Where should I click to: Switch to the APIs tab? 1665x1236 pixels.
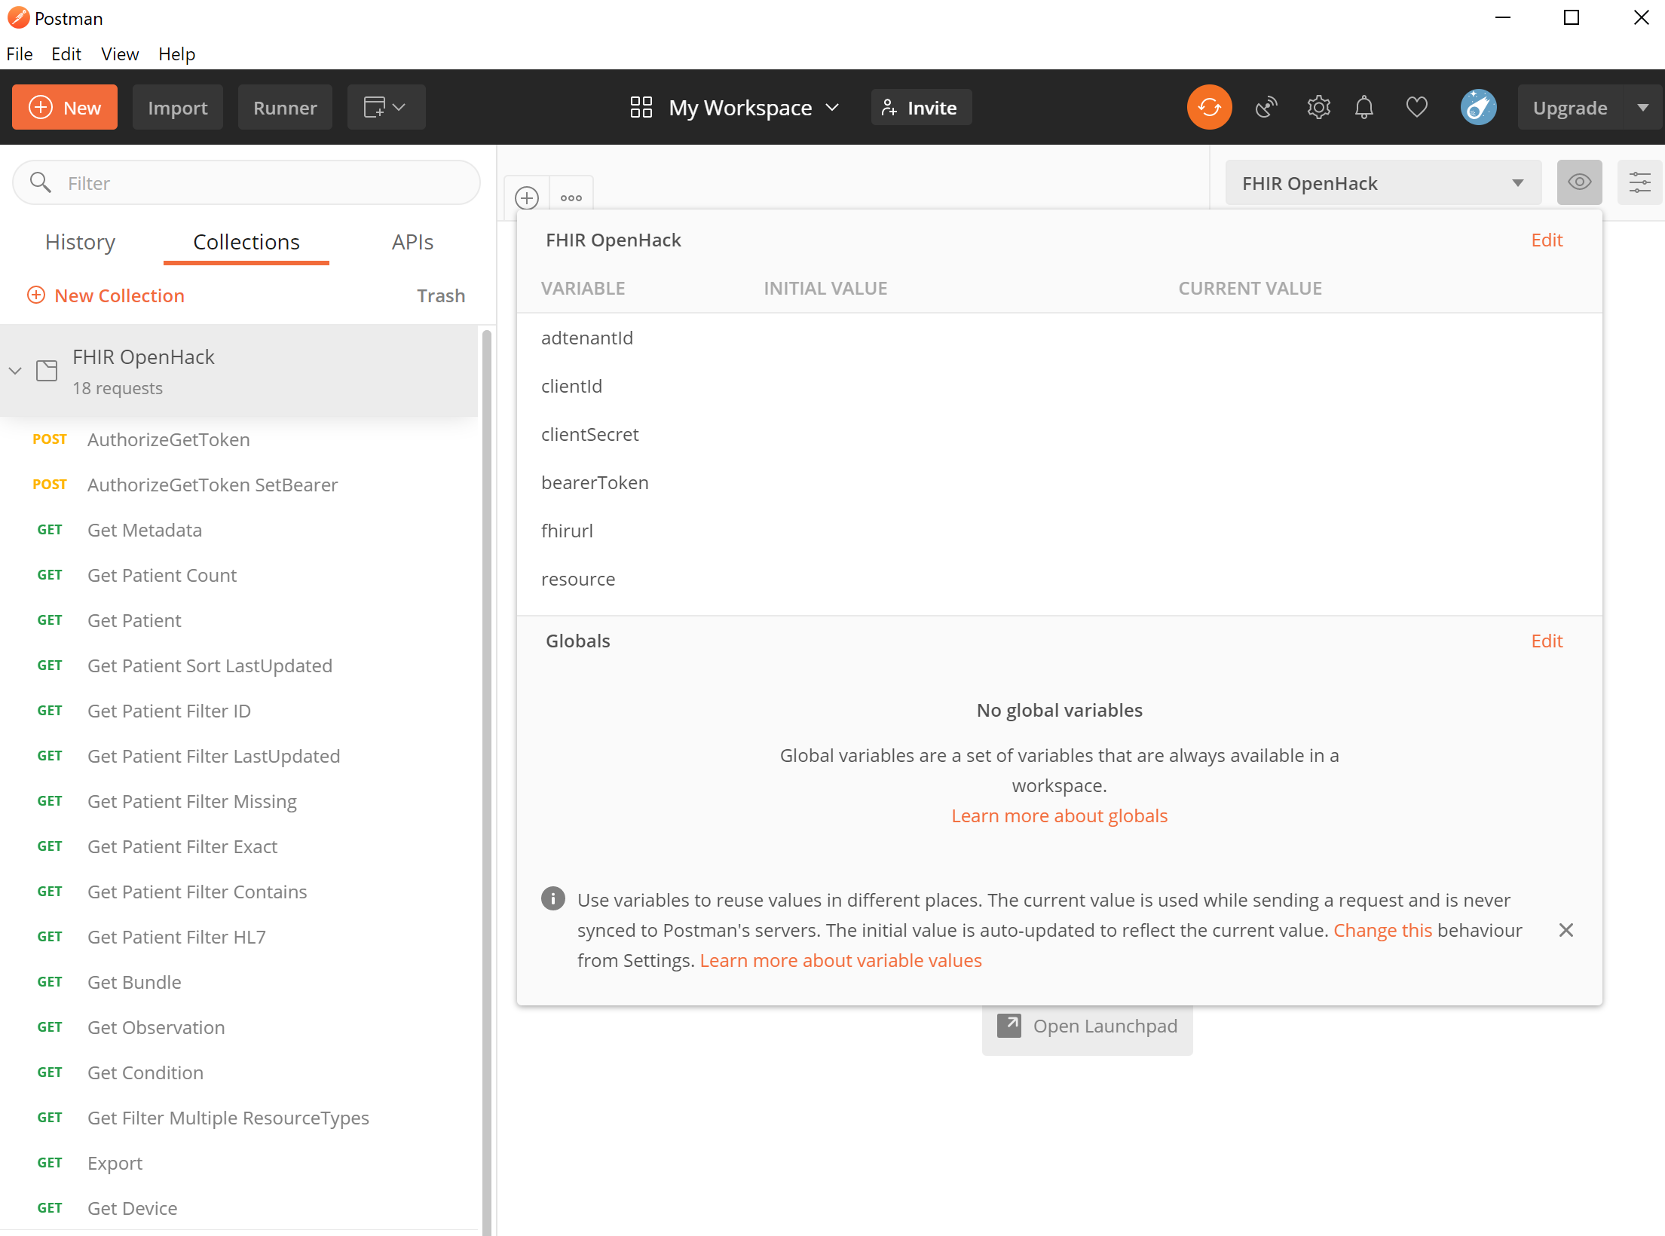(412, 242)
